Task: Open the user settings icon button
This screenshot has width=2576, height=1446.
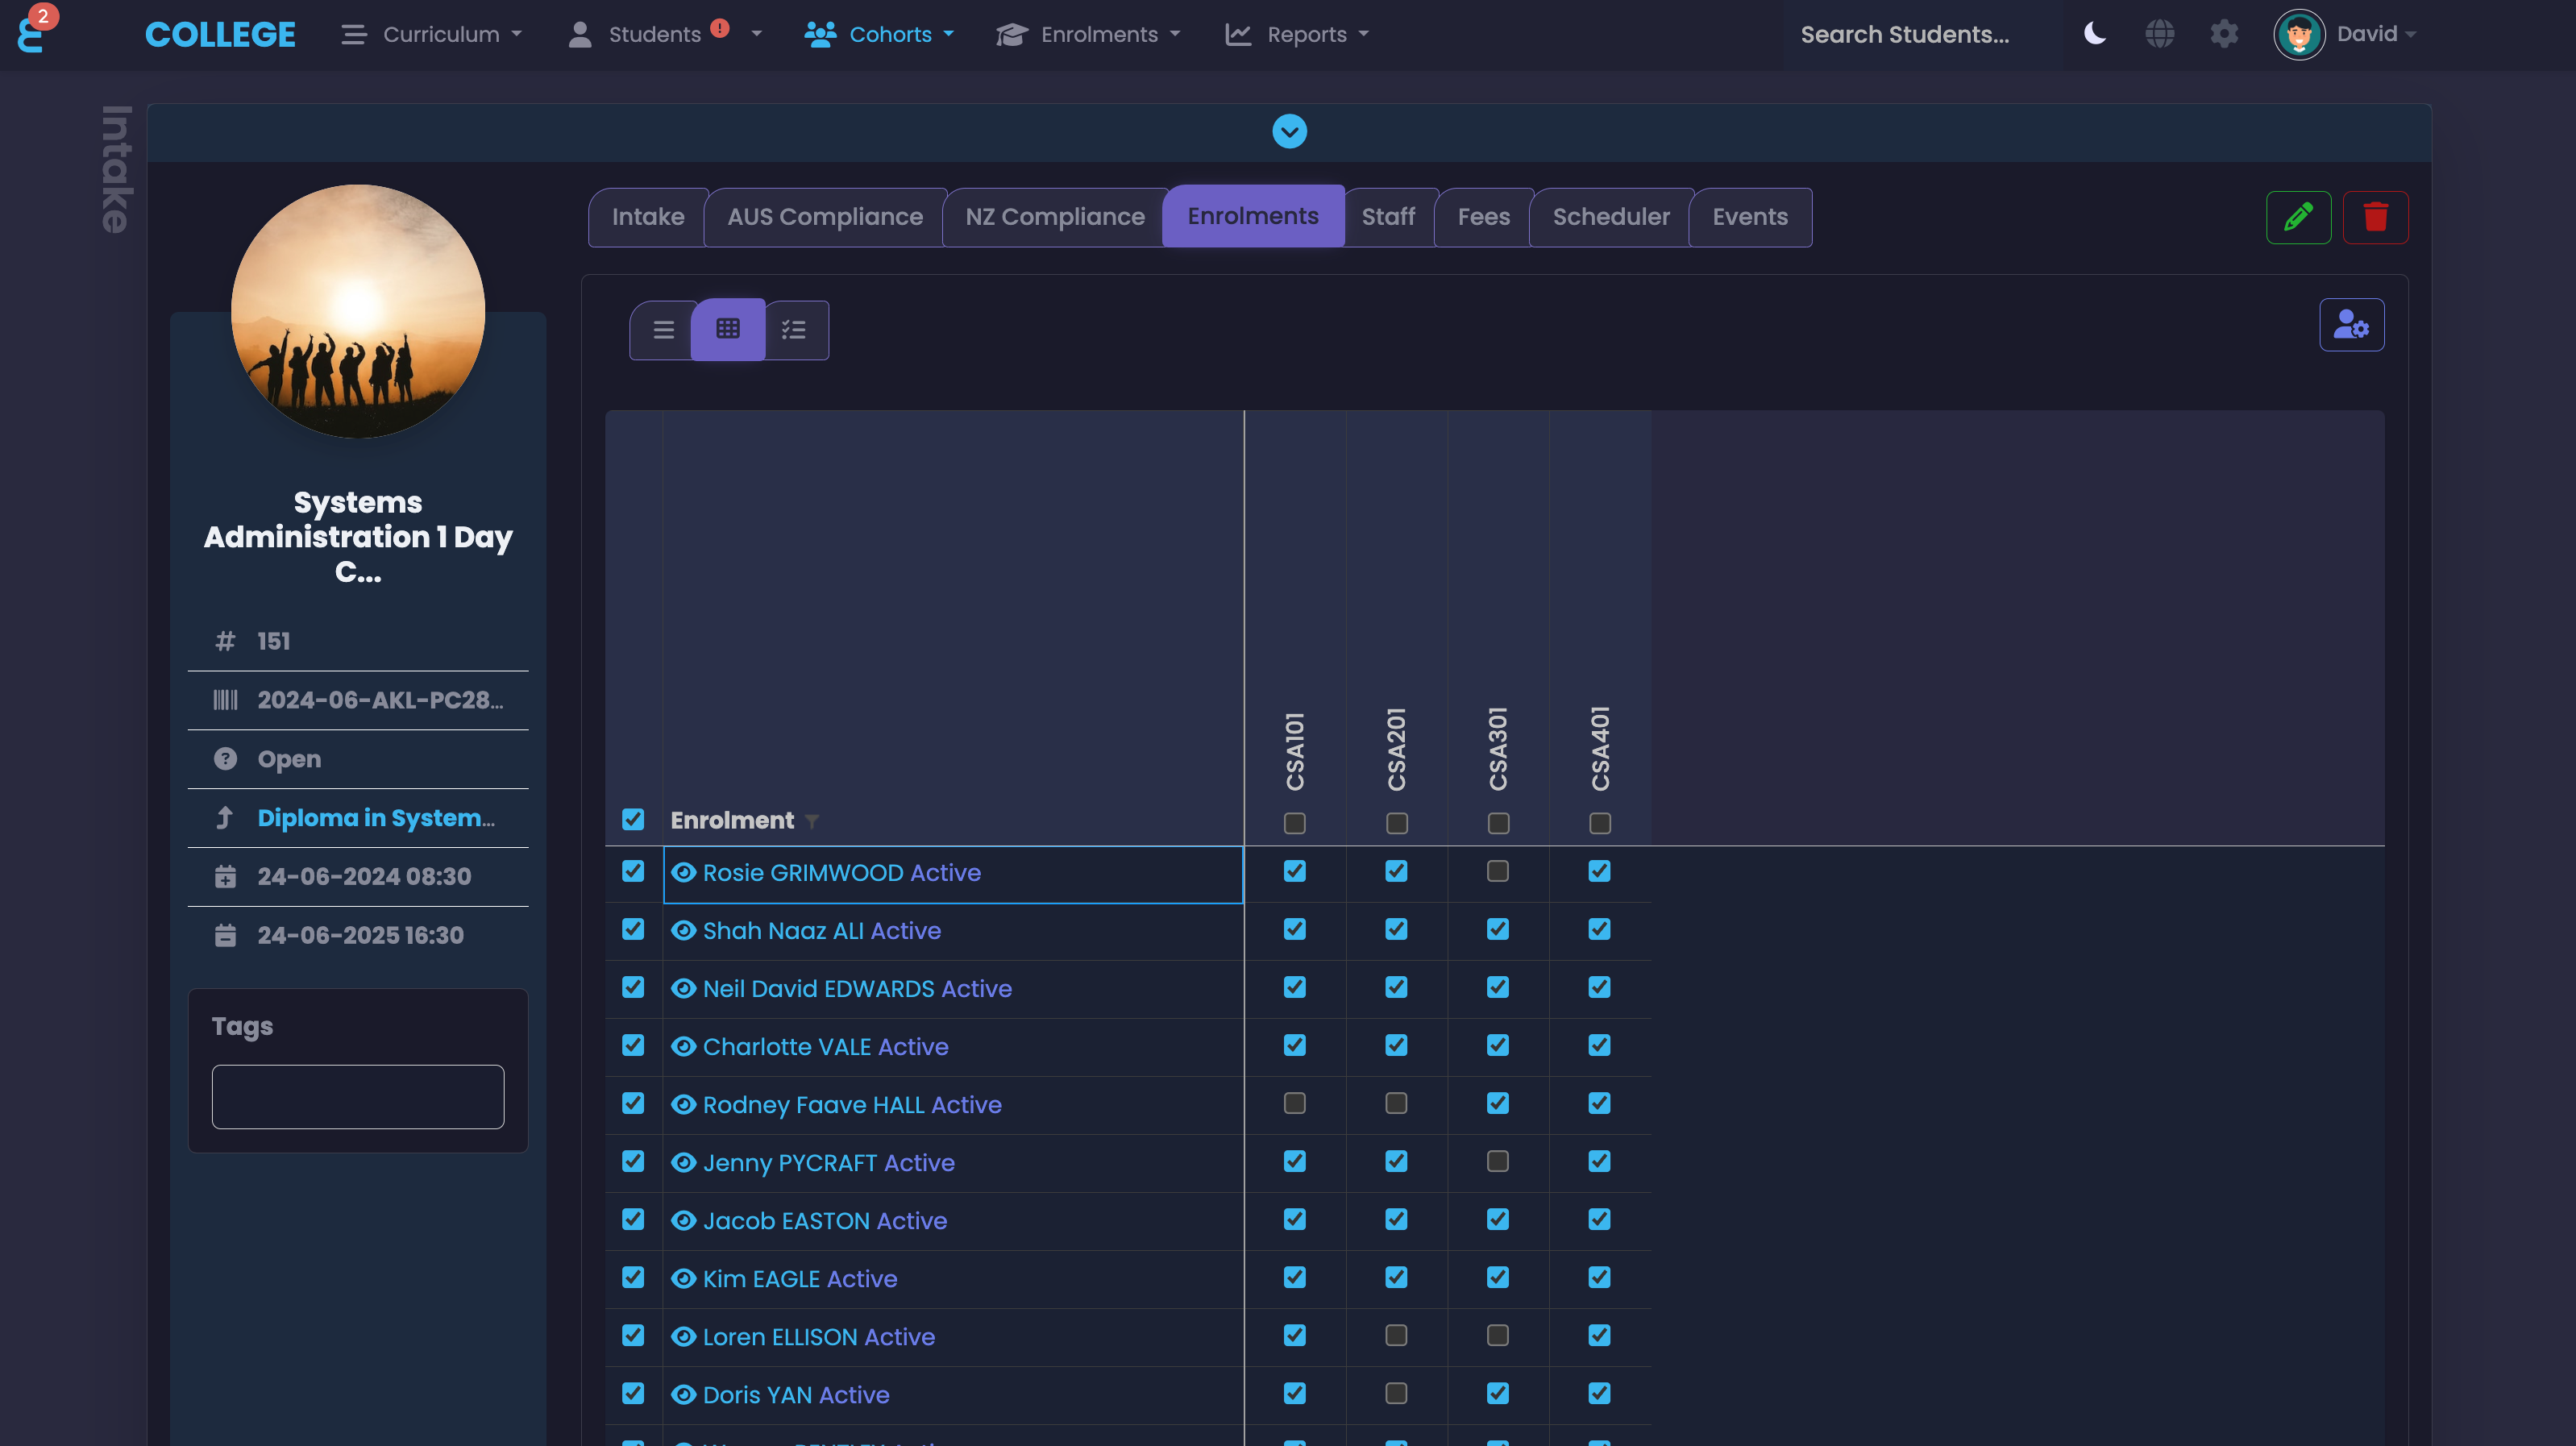Action: pos(2350,325)
